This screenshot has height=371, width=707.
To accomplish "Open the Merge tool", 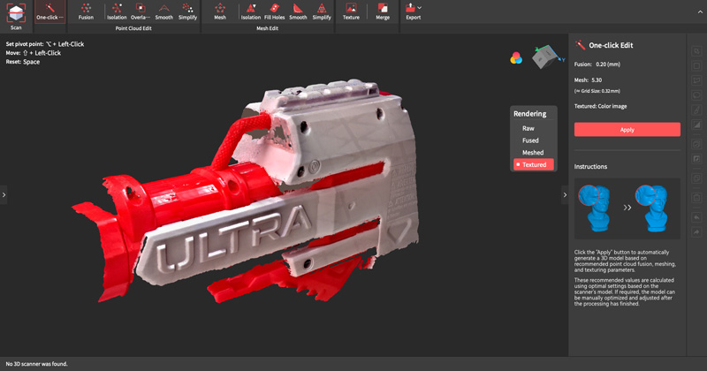I will click(383, 12).
